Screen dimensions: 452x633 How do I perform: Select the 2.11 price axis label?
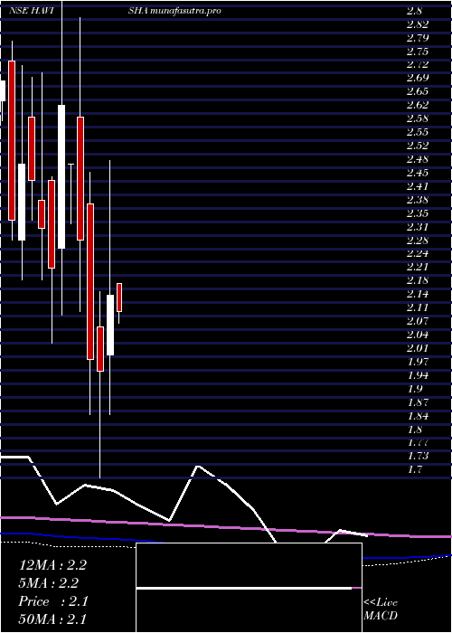(x=418, y=307)
